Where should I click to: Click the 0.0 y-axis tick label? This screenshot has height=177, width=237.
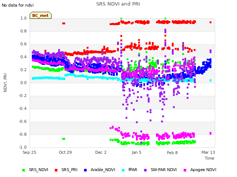click(x=23, y=83)
